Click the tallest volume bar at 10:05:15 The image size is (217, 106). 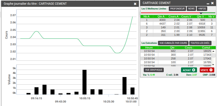pos(84,82)
